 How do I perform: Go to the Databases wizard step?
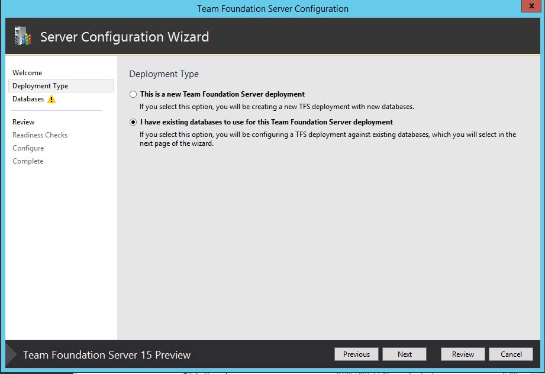[28, 99]
